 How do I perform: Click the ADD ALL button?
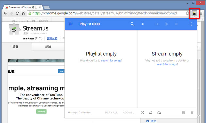click(129, 113)
